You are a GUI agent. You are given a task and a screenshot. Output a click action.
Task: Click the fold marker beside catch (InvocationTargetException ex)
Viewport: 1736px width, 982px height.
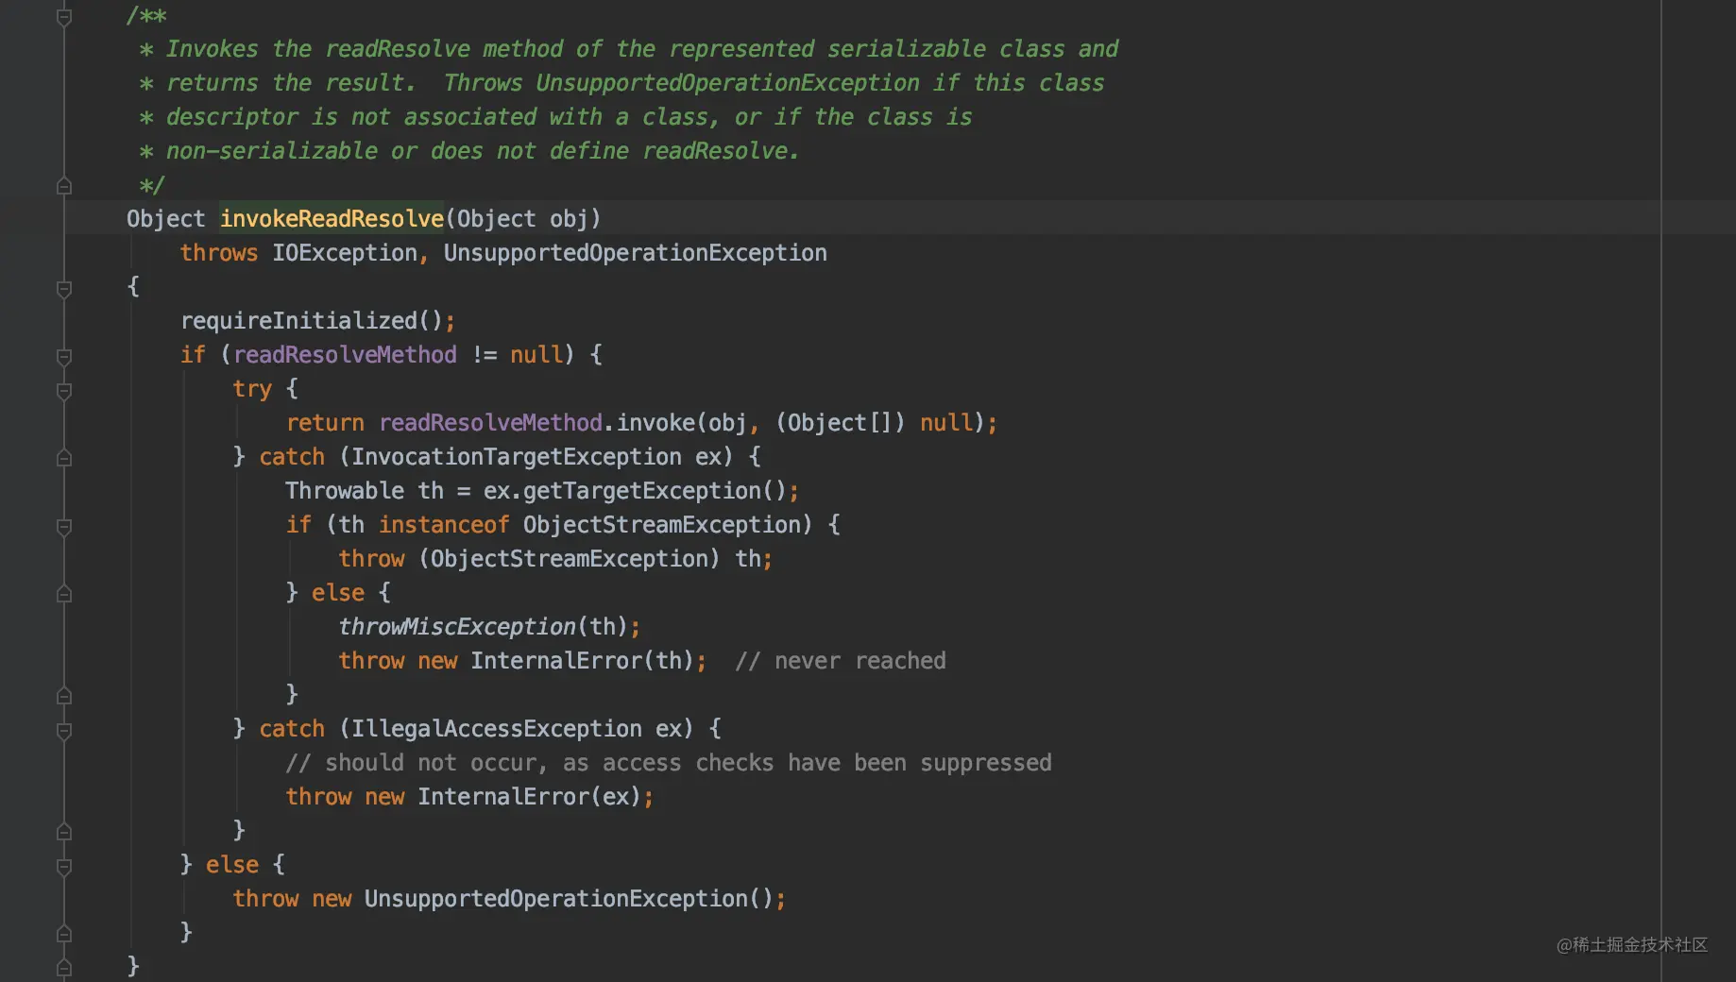pyautogui.click(x=64, y=458)
